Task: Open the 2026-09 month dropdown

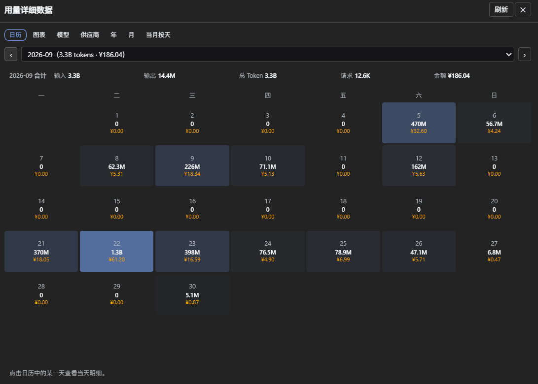Action: (x=267, y=55)
